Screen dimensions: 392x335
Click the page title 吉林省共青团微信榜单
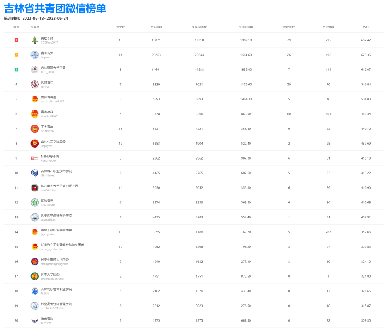point(55,8)
